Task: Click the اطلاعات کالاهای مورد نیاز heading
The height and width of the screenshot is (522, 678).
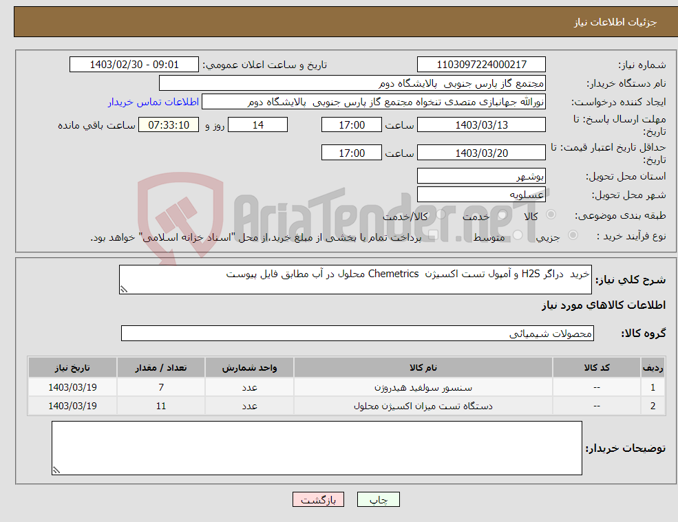Action: tap(604, 305)
